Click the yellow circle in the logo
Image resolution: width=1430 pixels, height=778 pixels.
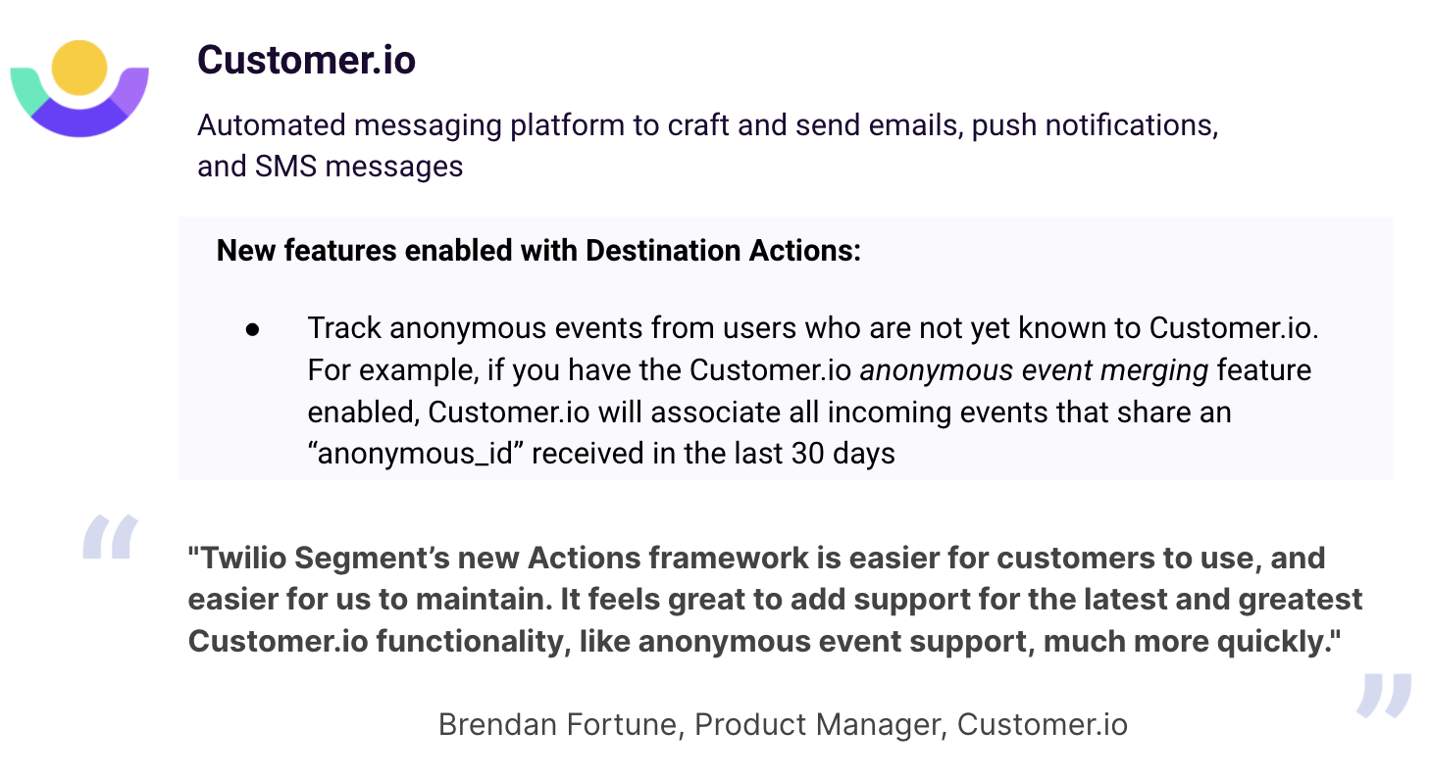pos(78,68)
